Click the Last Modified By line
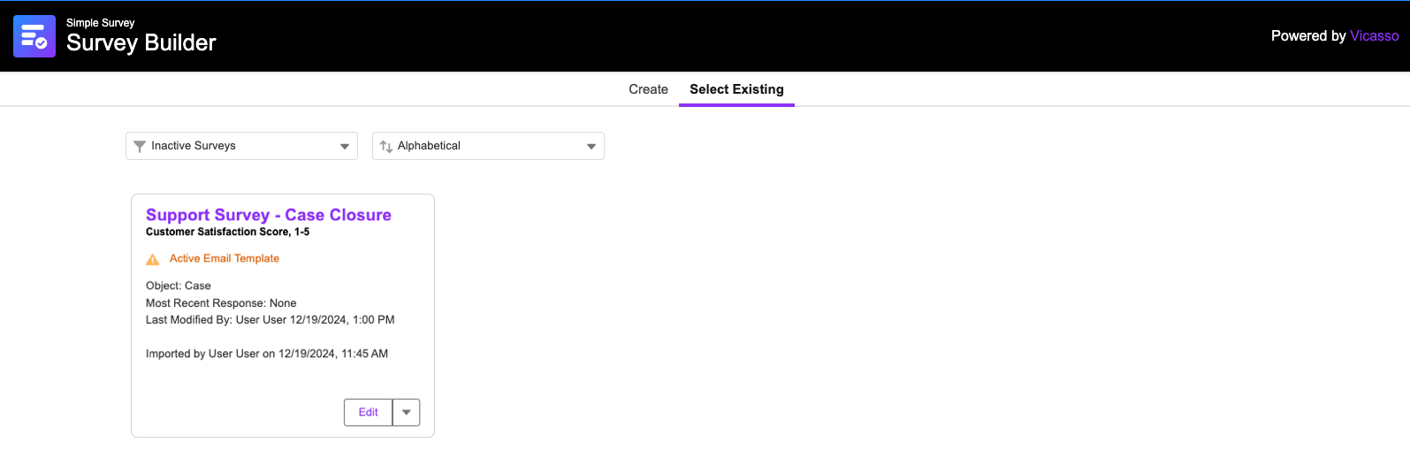 [271, 319]
